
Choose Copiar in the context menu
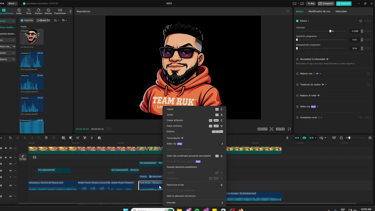click(195, 109)
